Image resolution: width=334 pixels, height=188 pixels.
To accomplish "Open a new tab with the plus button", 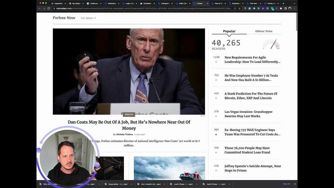I will pos(283,3).
